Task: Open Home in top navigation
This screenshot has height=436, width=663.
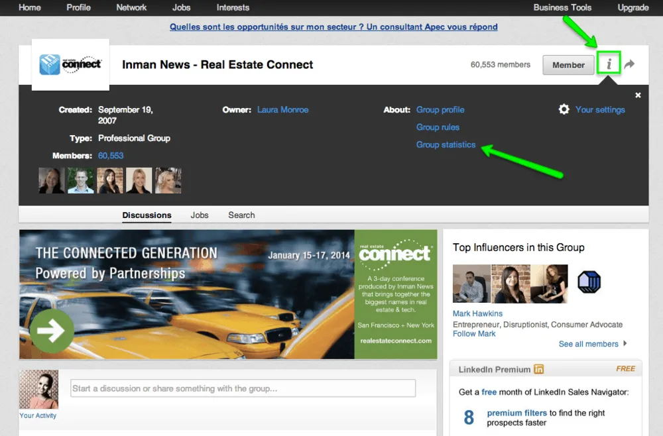Action: point(30,7)
